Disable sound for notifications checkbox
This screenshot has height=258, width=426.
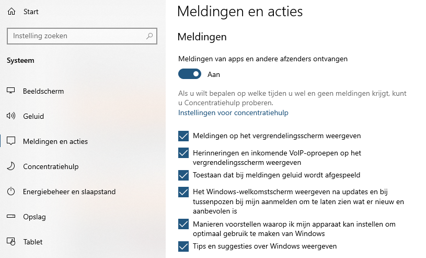pos(183,175)
